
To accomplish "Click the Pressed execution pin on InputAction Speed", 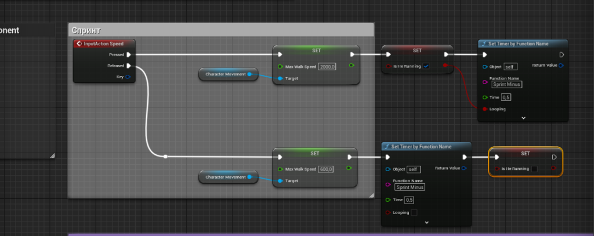I will (129, 55).
